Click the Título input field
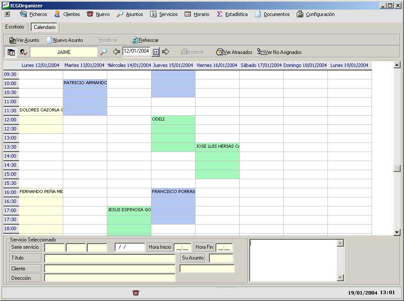This screenshot has width=404, height=301. (x=109, y=258)
